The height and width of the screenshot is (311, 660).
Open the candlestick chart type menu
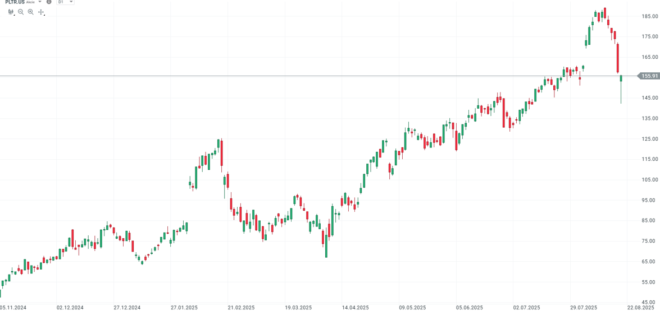pyautogui.click(x=11, y=12)
